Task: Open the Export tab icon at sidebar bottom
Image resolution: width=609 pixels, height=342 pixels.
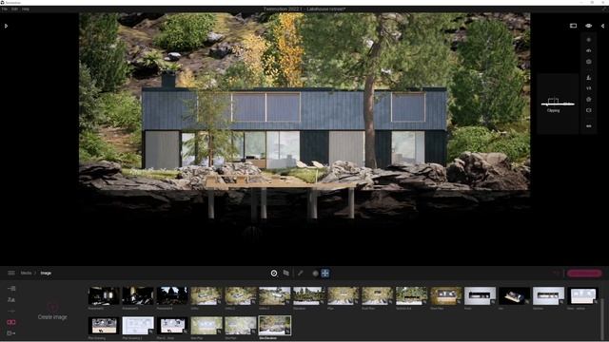Action: pyautogui.click(x=11, y=333)
